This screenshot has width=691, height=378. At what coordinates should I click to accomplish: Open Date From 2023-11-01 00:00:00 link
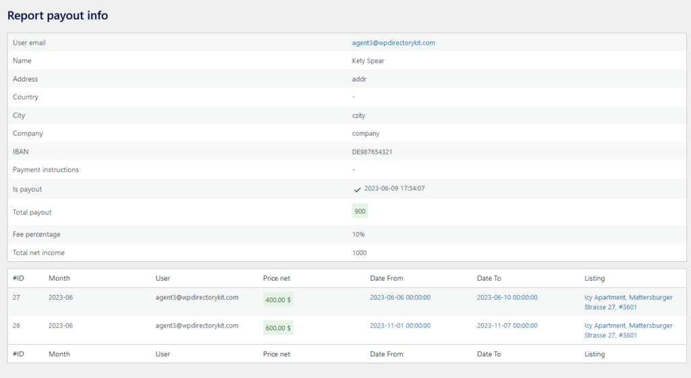click(x=400, y=325)
